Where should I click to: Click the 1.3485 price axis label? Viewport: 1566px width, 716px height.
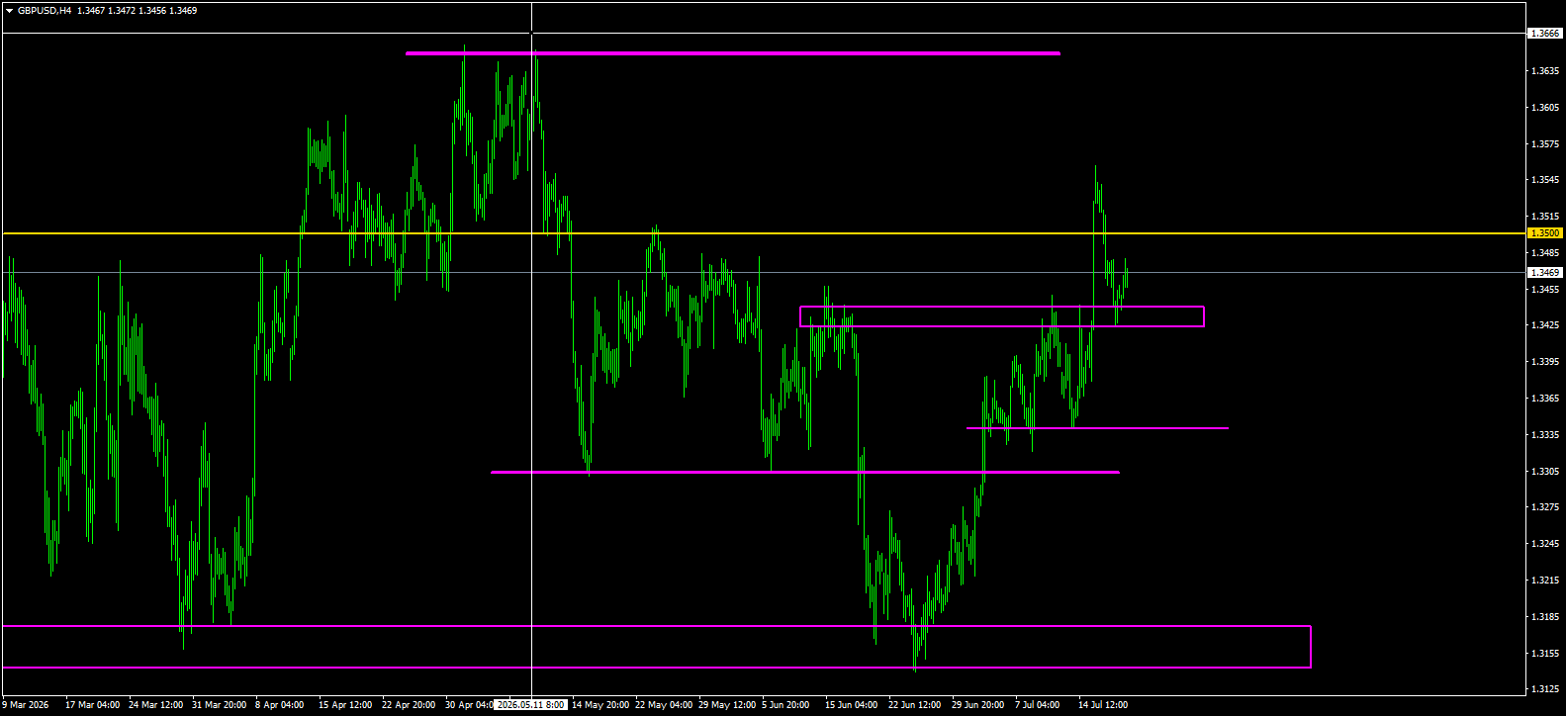(1545, 253)
